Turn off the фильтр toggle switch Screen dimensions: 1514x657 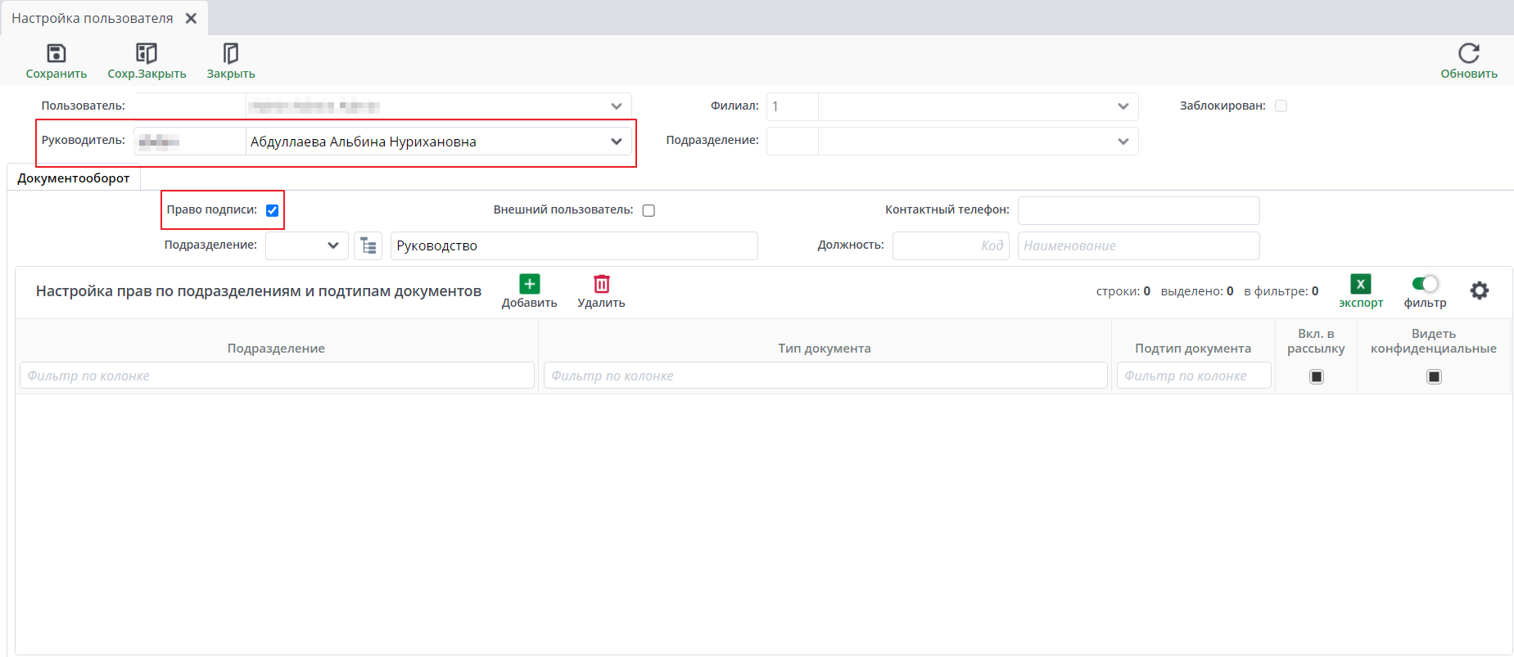(x=1425, y=284)
